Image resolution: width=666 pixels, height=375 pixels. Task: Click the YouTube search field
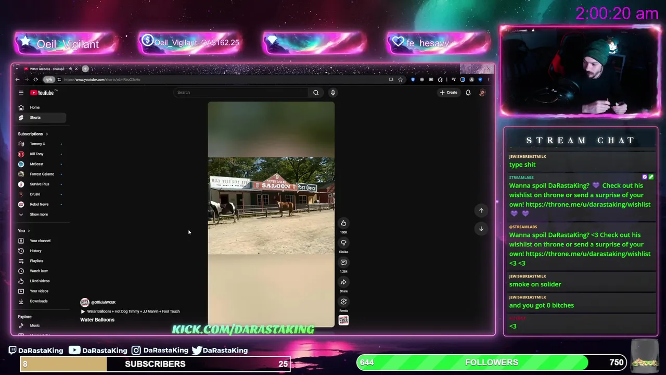pyautogui.click(x=242, y=93)
